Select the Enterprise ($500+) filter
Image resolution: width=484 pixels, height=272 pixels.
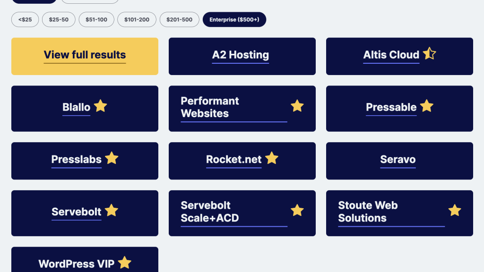click(234, 19)
